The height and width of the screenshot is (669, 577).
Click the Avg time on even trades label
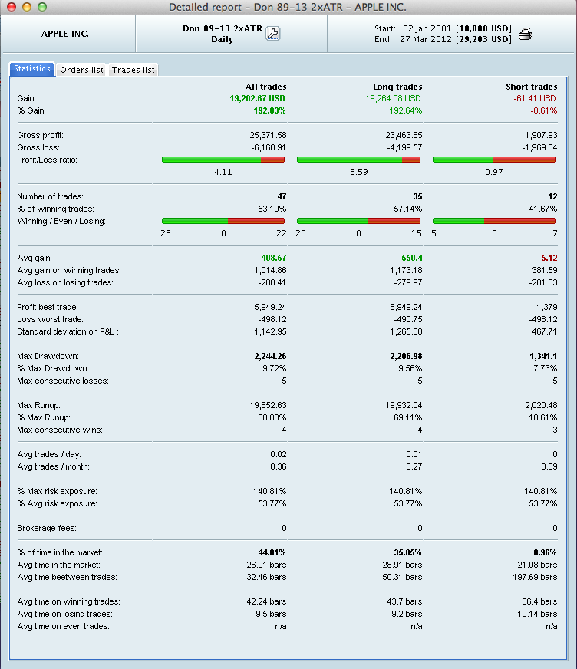point(63,626)
